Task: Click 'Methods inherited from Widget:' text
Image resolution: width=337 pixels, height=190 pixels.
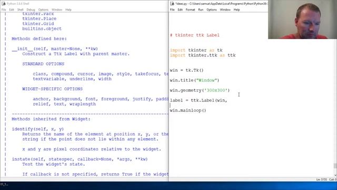Action: (51, 119)
